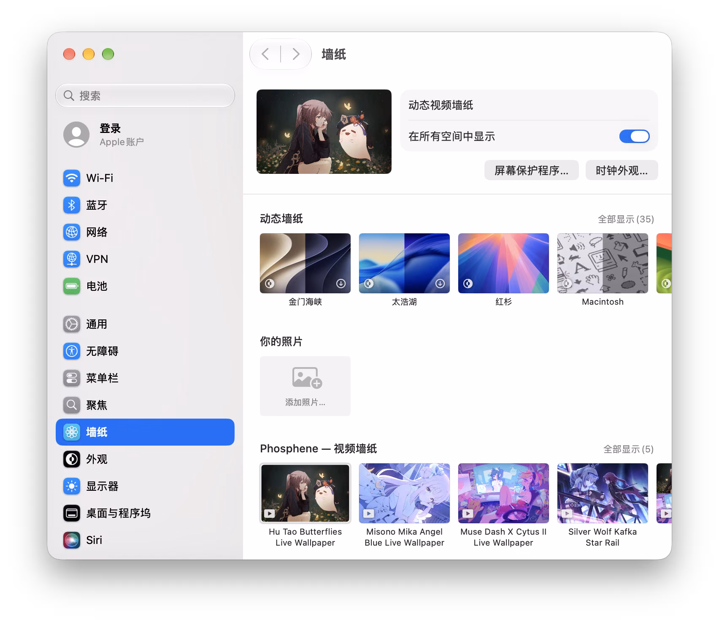Open 蓝牙 Bluetooth settings
Image resolution: width=719 pixels, height=622 pixels.
tap(145, 205)
